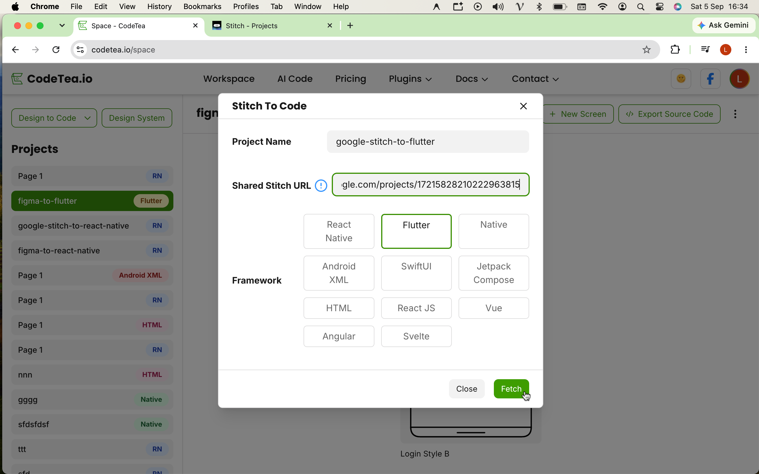View site information icon in address bar
The image size is (759, 474).
80,50
